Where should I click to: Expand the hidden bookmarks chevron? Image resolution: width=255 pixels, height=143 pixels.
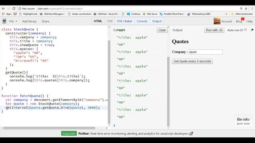click(226, 14)
